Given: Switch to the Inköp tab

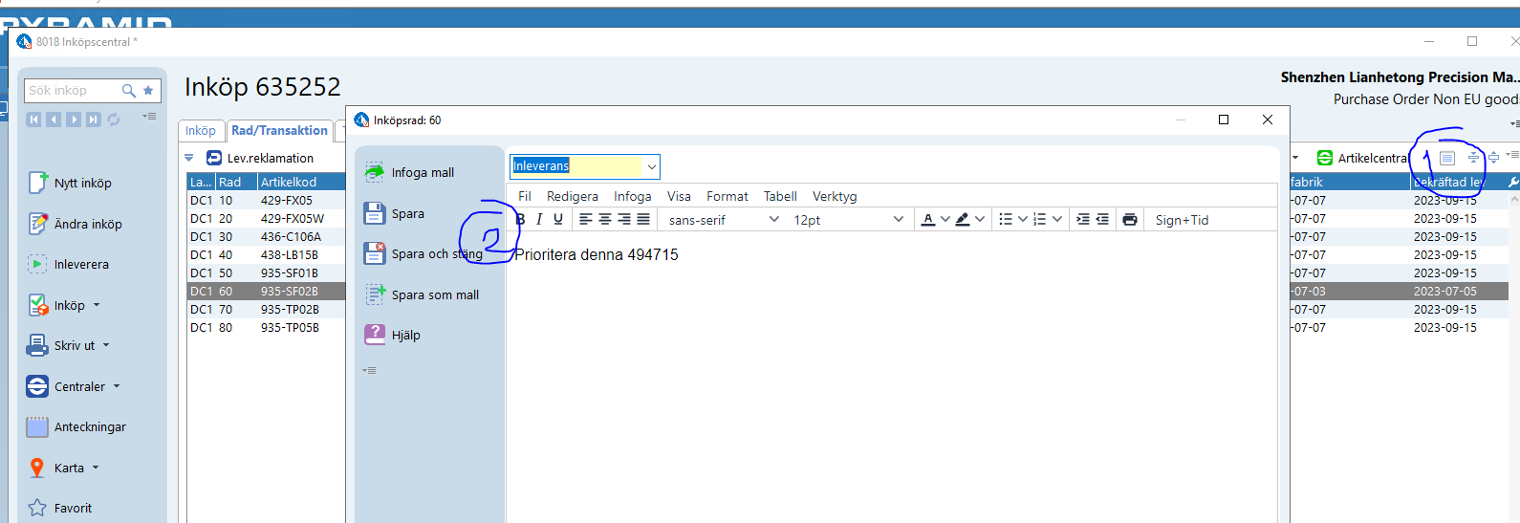Looking at the screenshot, I should click(x=201, y=131).
